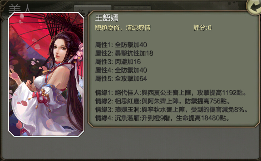The image size is (261, 161).
Task: Select 屬性3 閃避加16 line
Action: pyautogui.click(x=118, y=62)
